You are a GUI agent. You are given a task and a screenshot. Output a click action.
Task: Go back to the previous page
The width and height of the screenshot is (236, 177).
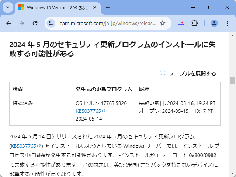(x=8, y=23)
